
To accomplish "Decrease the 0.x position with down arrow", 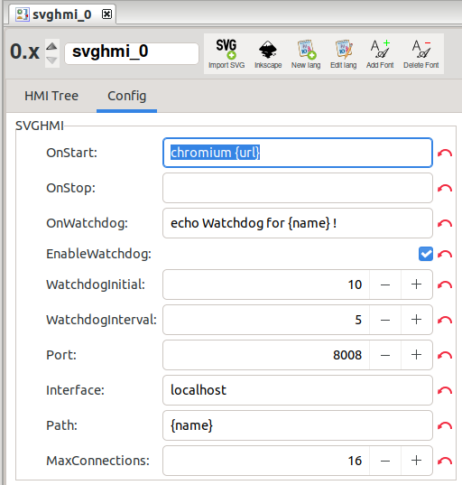I will [52, 60].
